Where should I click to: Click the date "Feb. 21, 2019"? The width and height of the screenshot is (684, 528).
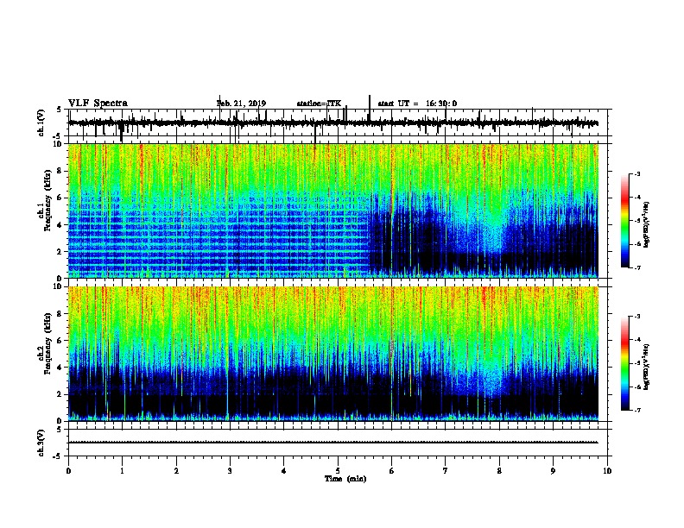pyautogui.click(x=241, y=104)
